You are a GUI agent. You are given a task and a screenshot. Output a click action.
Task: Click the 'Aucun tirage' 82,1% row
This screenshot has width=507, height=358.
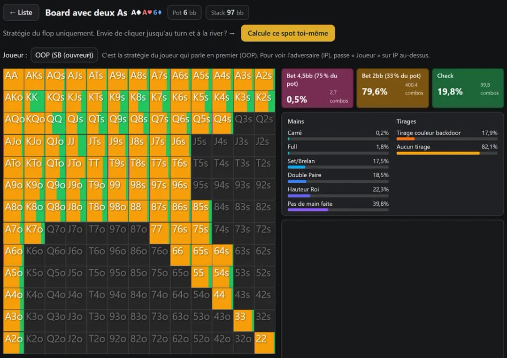[x=447, y=149]
